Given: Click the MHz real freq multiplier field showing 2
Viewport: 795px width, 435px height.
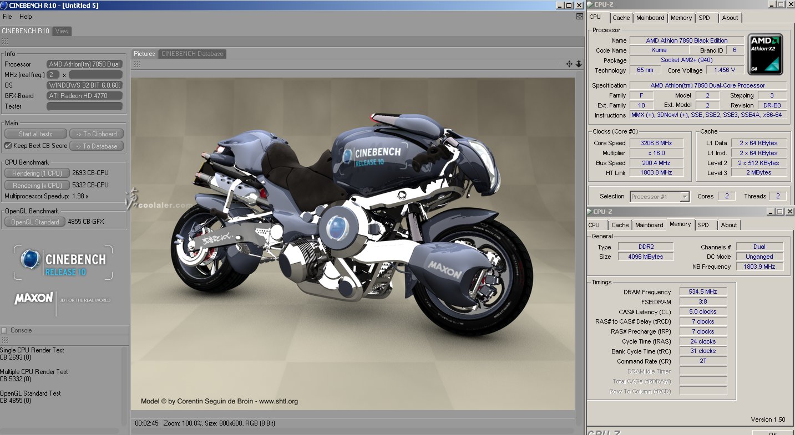Looking at the screenshot, I should point(53,75).
